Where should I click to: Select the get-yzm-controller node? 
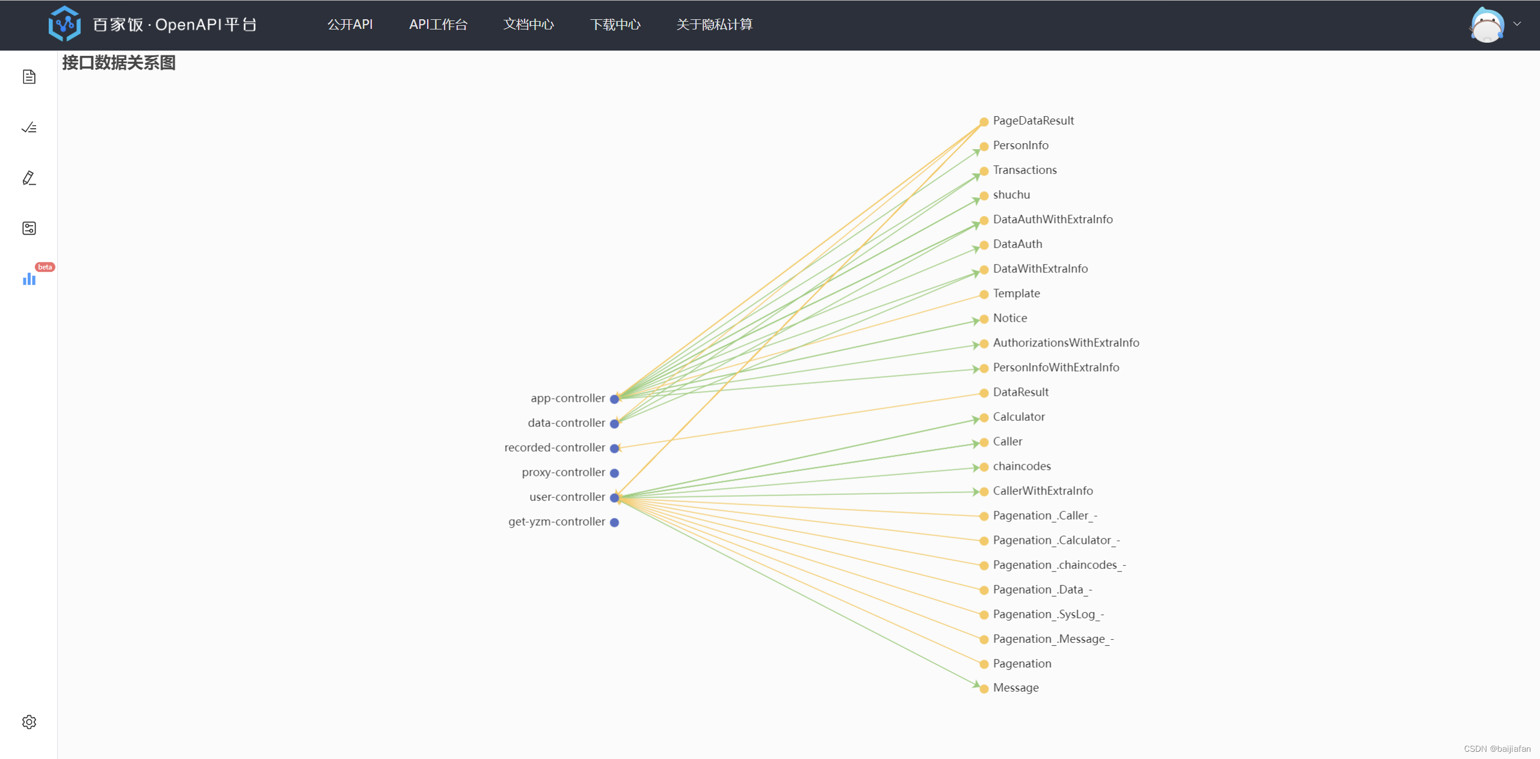click(x=614, y=522)
